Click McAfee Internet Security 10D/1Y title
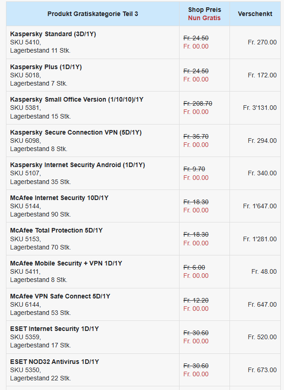The width and height of the screenshot is (284, 390). tap(59, 198)
